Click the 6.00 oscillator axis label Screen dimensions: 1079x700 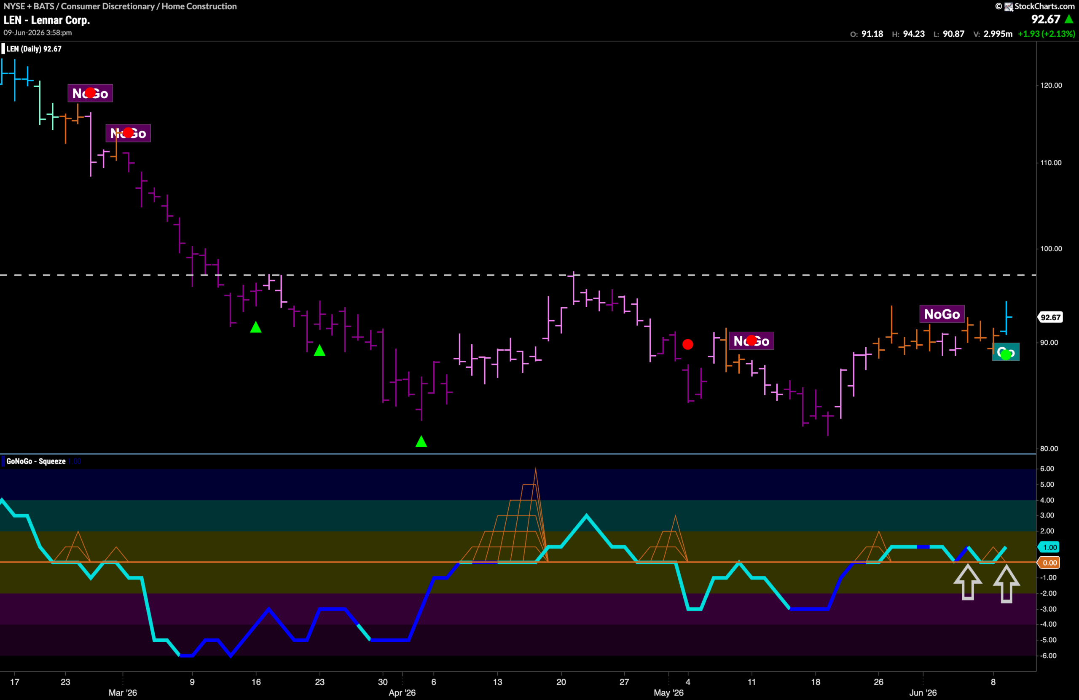click(1047, 469)
